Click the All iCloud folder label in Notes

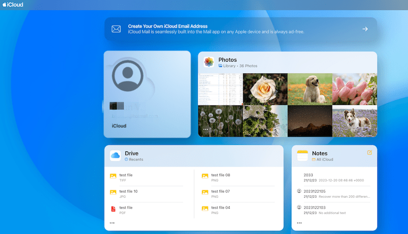click(x=323, y=160)
